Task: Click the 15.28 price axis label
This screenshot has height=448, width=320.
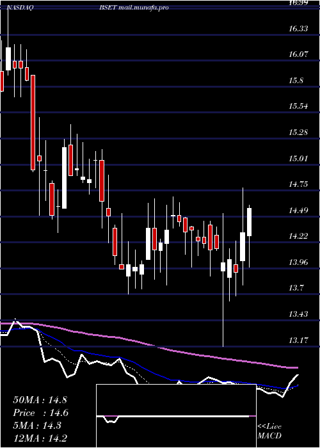Action: point(299,132)
